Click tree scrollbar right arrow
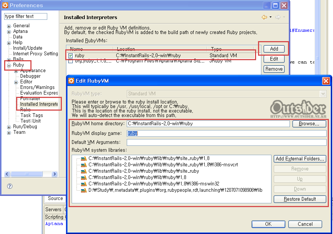This screenshot has width=333, height=234. point(55,174)
